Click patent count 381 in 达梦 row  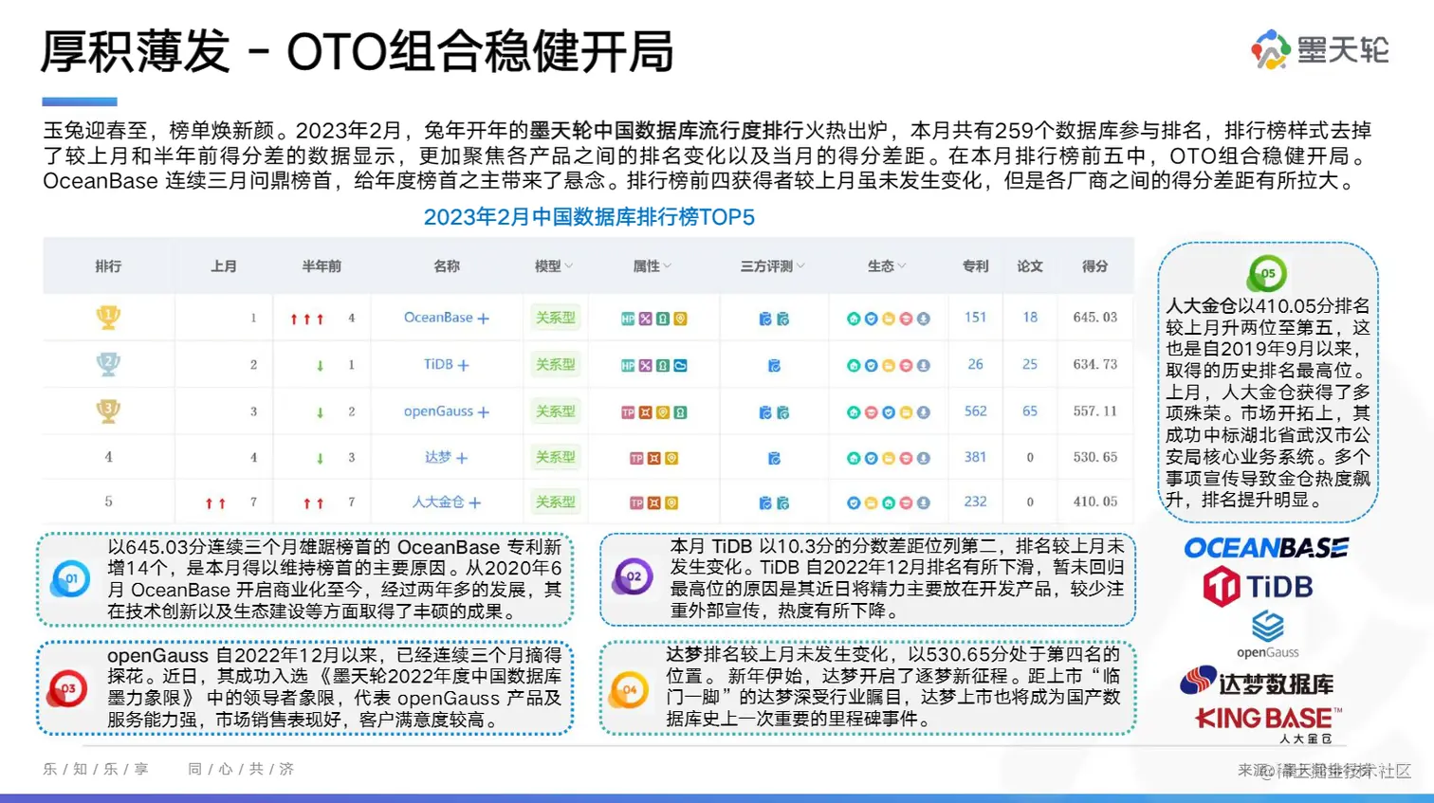point(975,457)
